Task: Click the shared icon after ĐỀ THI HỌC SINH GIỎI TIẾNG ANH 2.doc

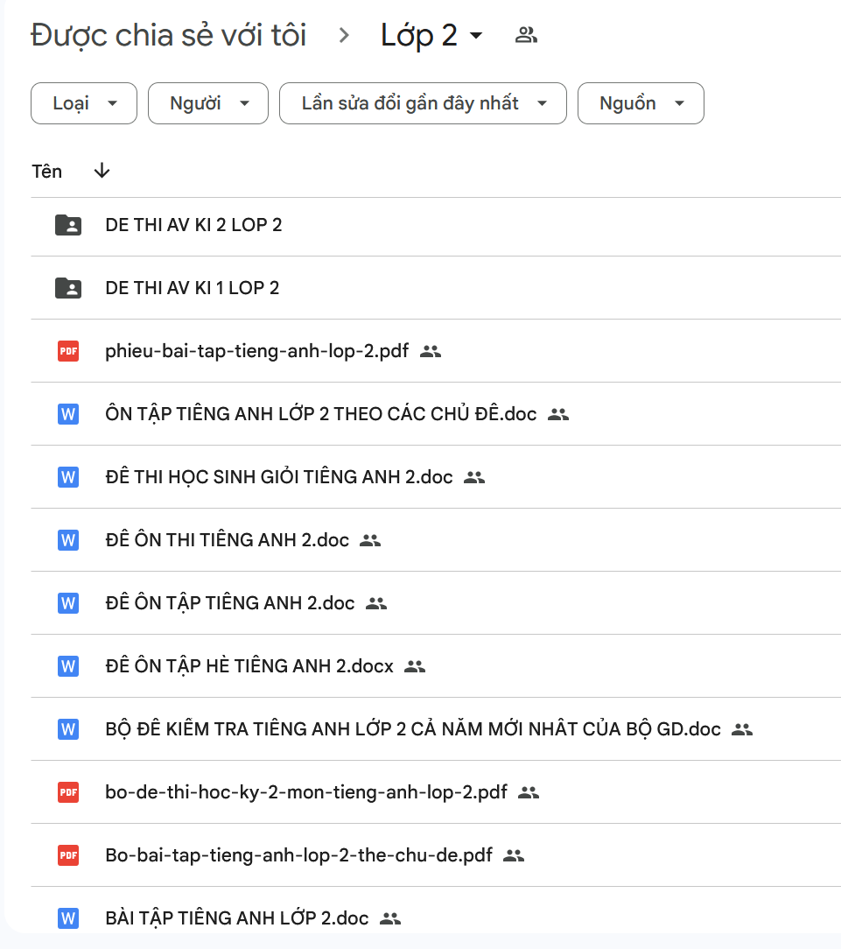Action: click(474, 477)
